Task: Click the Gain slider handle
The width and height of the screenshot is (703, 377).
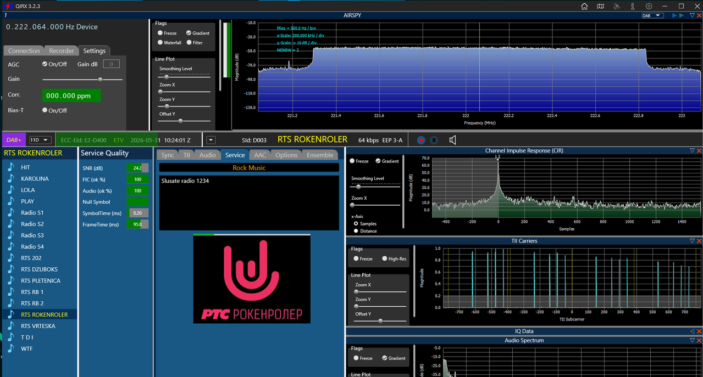Action: pyautogui.click(x=100, y=80)
